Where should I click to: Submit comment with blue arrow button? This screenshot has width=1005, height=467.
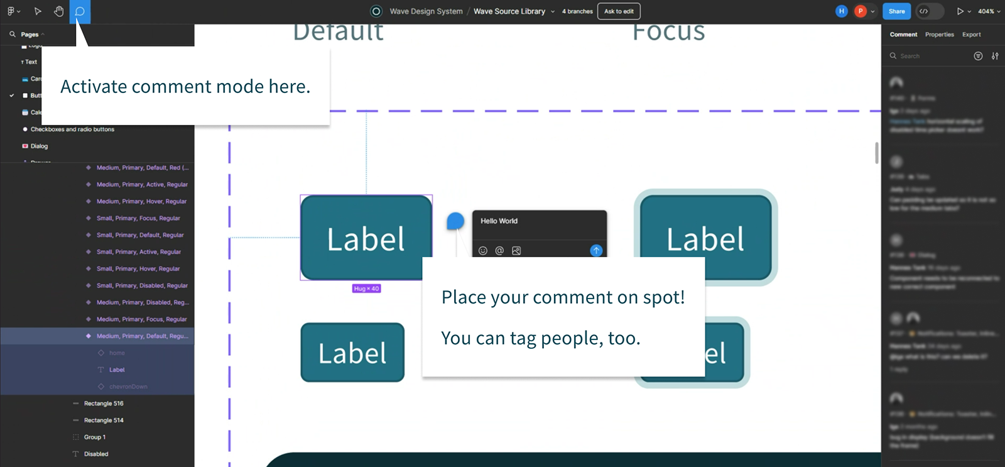point(596,251)
